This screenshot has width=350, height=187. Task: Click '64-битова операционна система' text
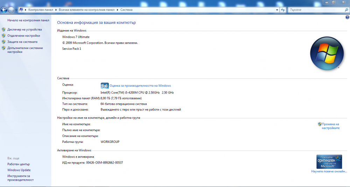[x=124, y=104]
